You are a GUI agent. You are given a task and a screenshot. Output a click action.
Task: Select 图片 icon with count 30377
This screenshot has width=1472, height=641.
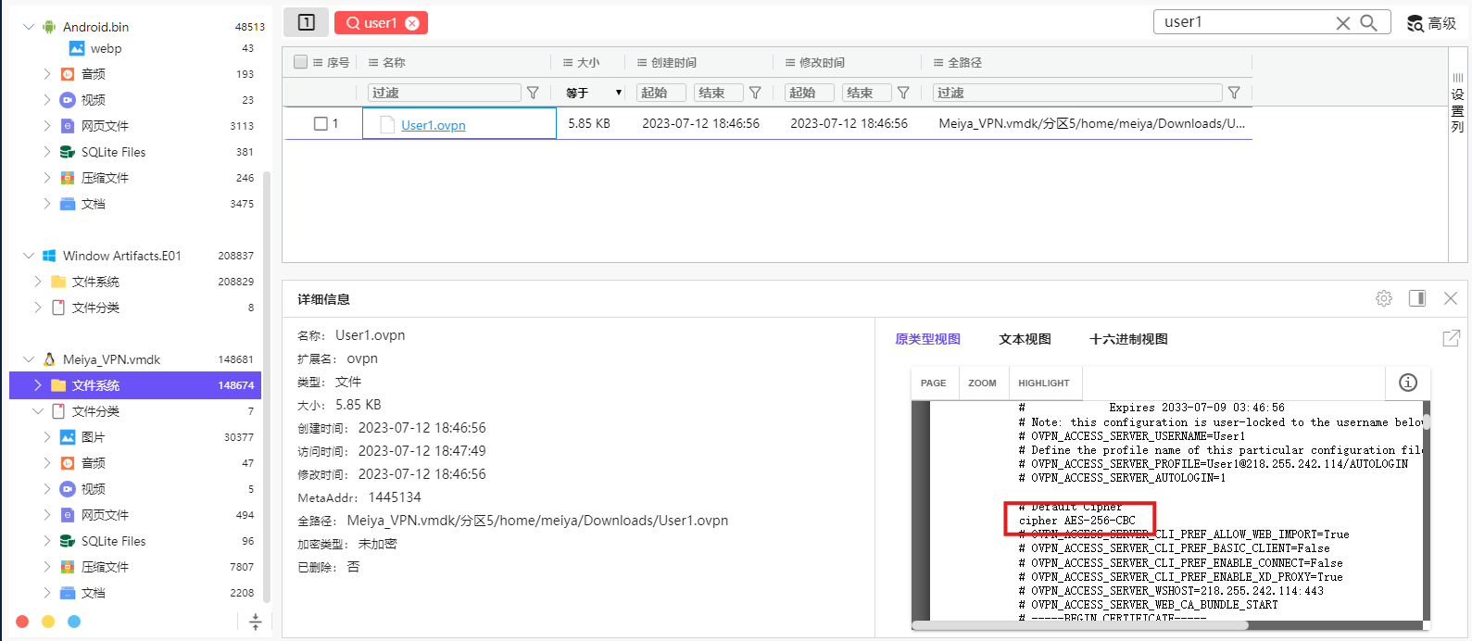pyautogui.click(x=68, y=436)
